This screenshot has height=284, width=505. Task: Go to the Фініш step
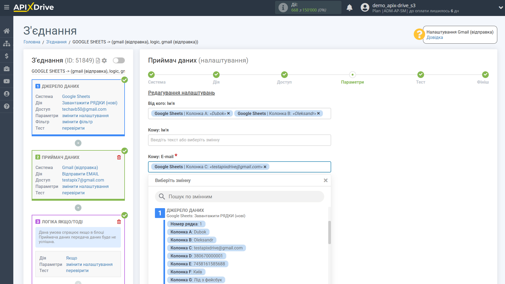point(485,75)
